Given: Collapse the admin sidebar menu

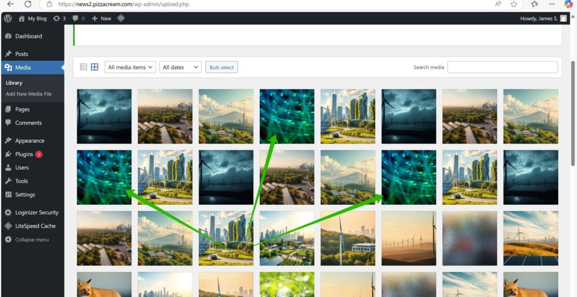Looking at the screenshot, I should 32,240.
